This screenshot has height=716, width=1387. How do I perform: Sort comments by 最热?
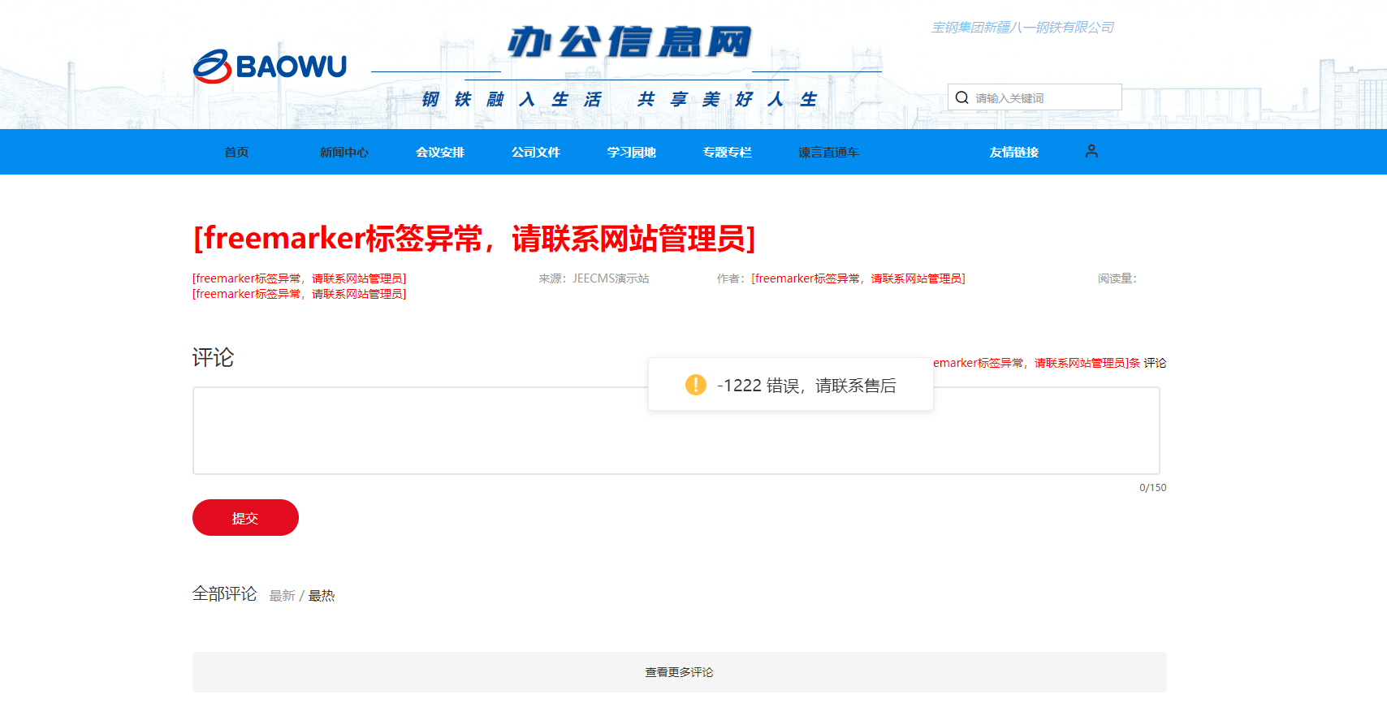322,596
